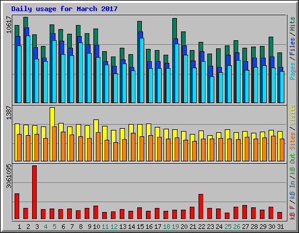Select day label 1 on the x-axis
This screenshot has height=233, width=299.
tap(19, 227)
